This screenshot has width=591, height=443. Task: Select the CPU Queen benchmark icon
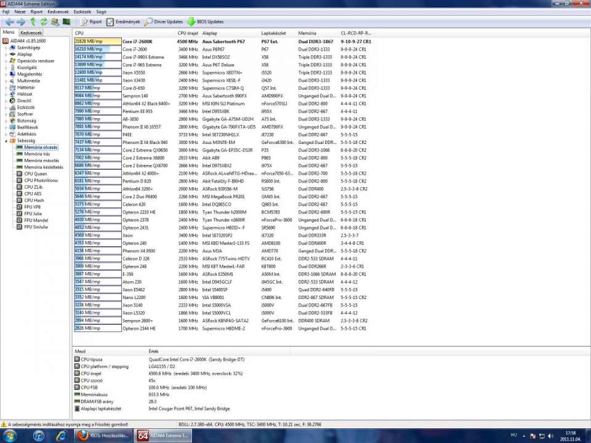point(20,174)
